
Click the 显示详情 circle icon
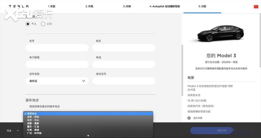click(x=189, y=118)
